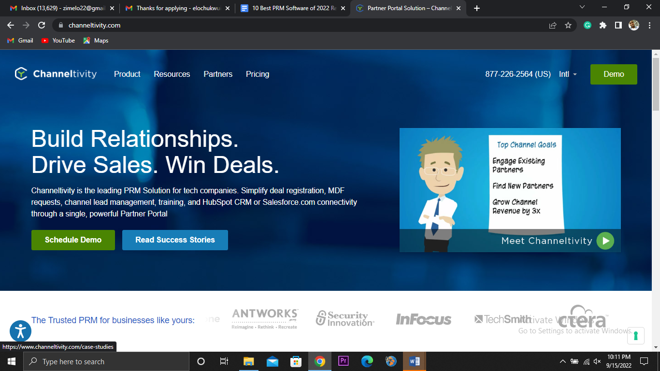This screenshot has height=371, width=660.
Task: Click the Schedule Demo button
Action: 73,240
